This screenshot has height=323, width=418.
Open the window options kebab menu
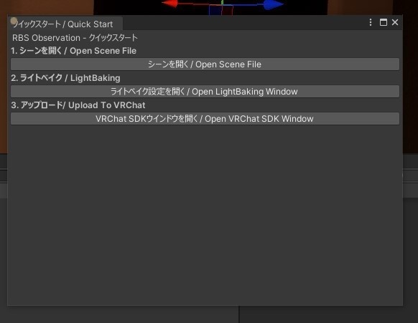[x=371, y=22]
